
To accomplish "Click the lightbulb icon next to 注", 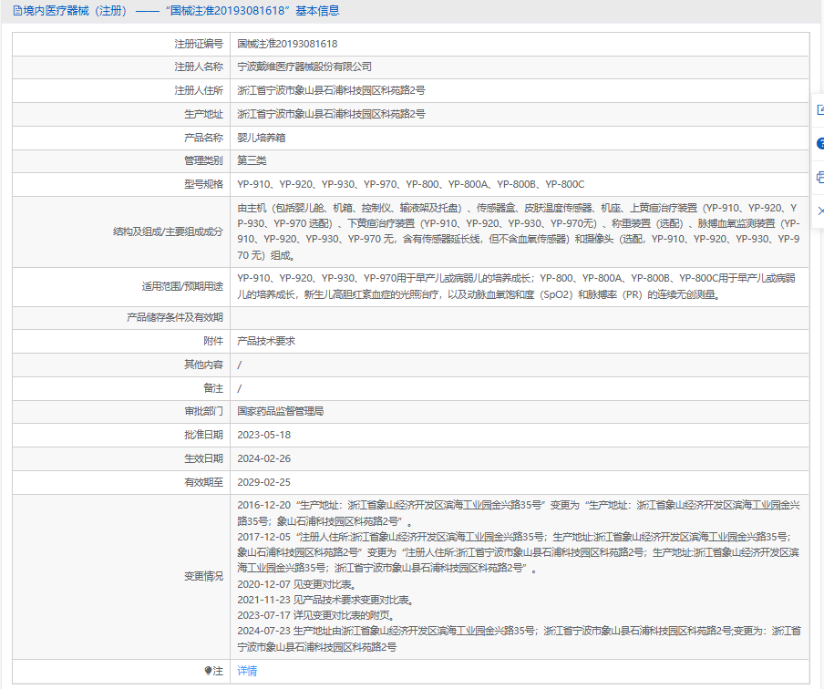I will coord(208,671).
